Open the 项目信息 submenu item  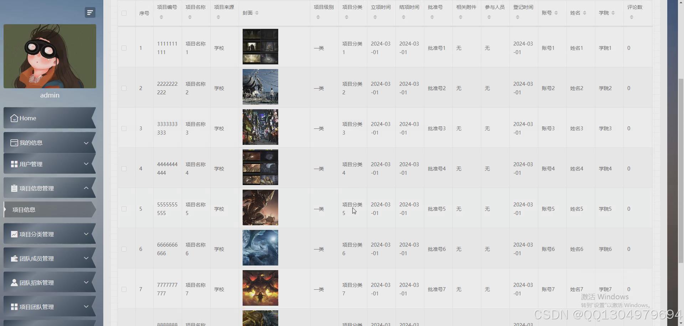point(50,210)
